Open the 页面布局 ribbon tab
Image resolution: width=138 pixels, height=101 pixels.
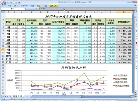(24, 6)
